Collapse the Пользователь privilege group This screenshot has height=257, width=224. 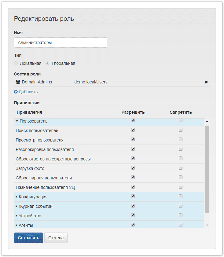(17, 121)
